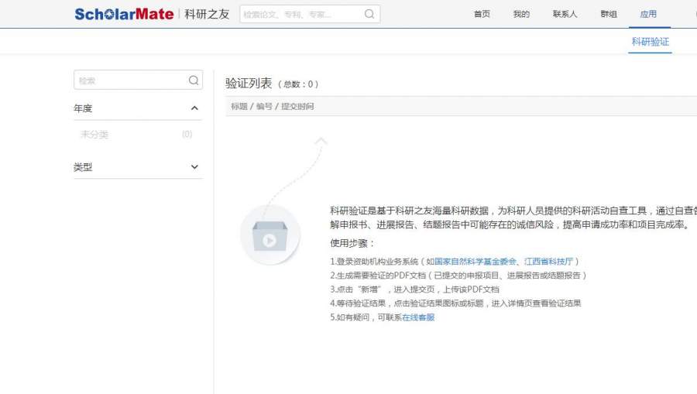697x394 pixels.
Task: Open the 应用 navigation menu
Action: (x=648, y=14)
